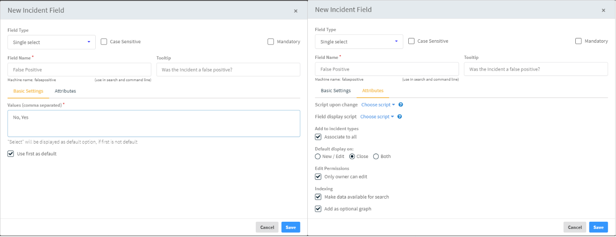The image size is (616, 237).
Task: Switch to Attributes tab in left dialog
Action: (x=65, y=91)
